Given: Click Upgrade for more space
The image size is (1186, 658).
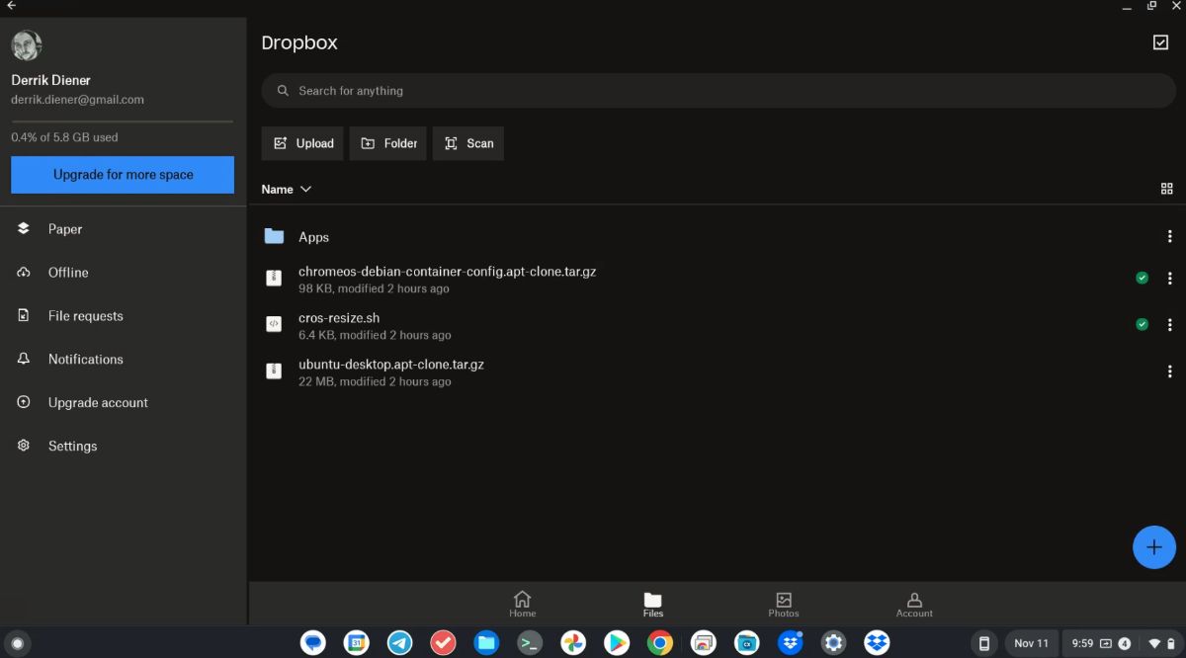Looking at the screenshot, I should point(122,174).
